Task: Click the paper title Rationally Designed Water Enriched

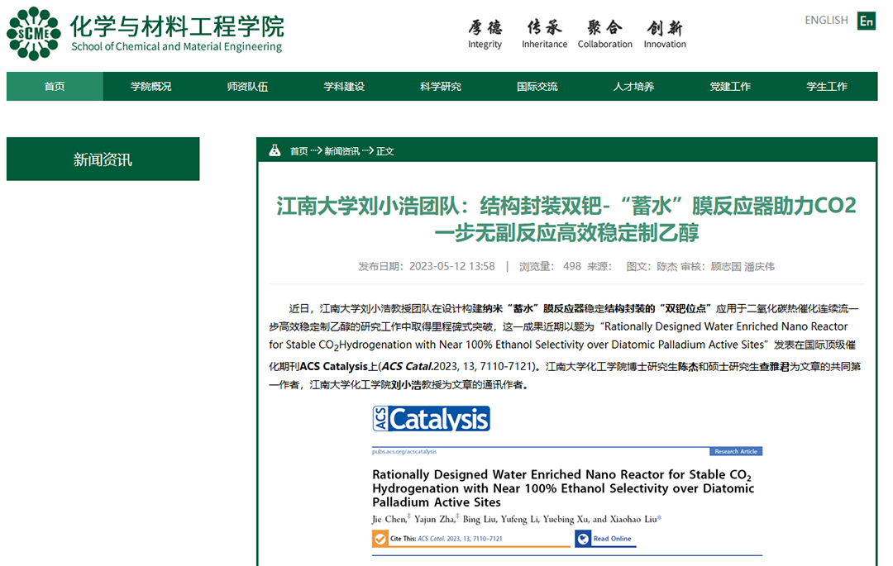Action: pyautogui.click(x=563, y=488)
